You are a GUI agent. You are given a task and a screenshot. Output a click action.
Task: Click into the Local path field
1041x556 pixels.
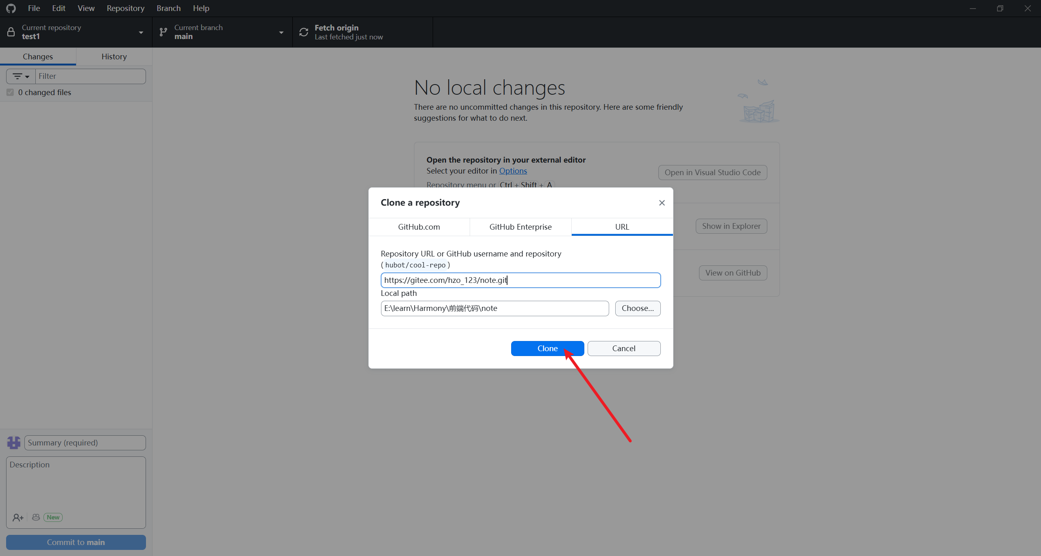[494, 308]
